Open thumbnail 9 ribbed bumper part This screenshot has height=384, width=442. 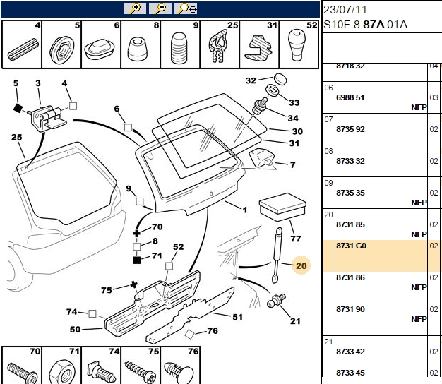[180, 44]
